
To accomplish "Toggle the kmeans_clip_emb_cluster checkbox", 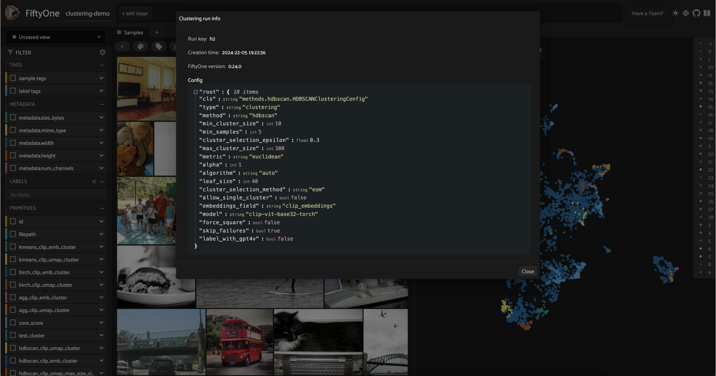I will click(13, 247).
